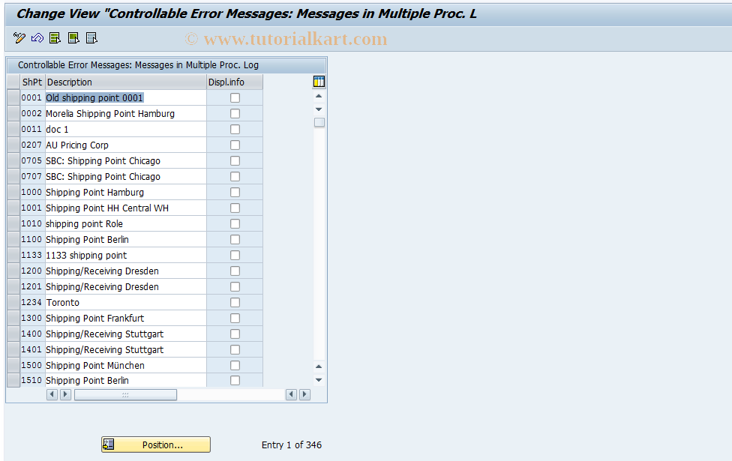Screen dimensions: 732x461
Task: Toggle Displ.info for Shipping Point München
Action: [235, 365]
